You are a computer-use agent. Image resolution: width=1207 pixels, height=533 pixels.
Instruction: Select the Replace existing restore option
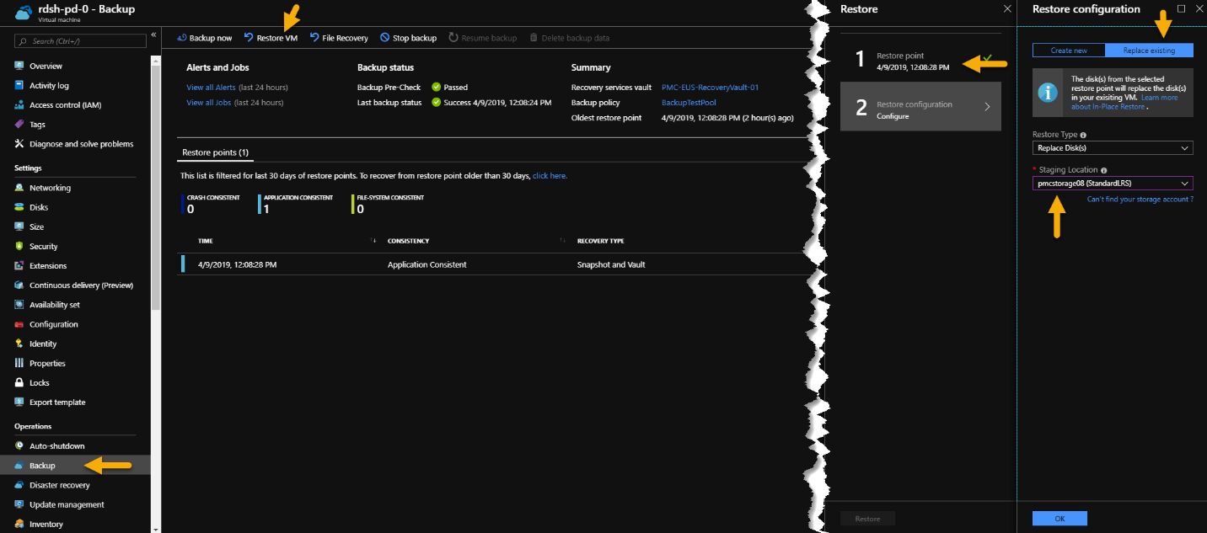(x=1149, y=51)
